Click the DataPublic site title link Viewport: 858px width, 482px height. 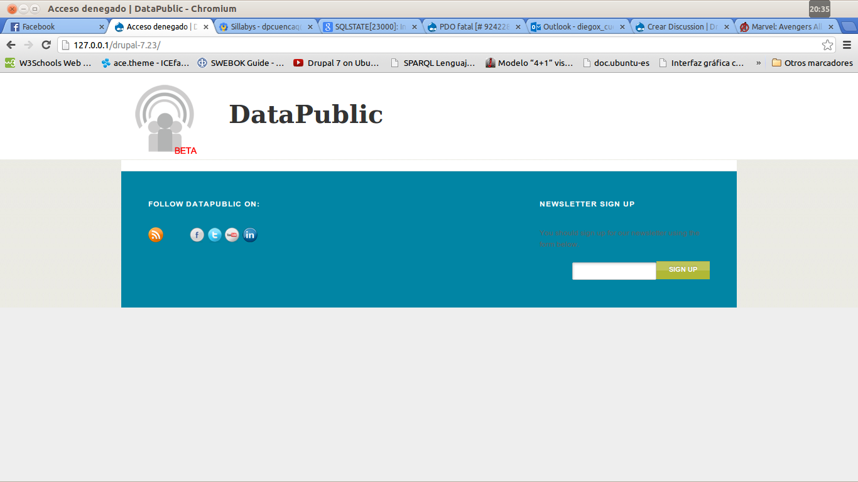point(306,114)
